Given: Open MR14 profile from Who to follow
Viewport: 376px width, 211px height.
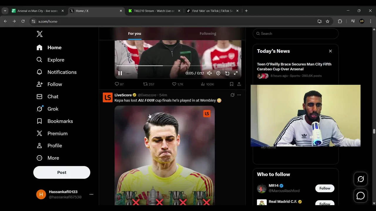Looking at the screenshot, I should tap(274, 186).
